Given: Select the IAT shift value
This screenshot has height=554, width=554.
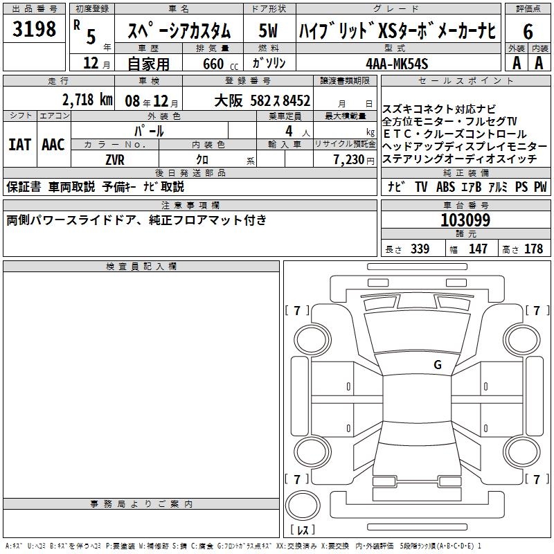Looking at the screenshot, I should [19, 144].
